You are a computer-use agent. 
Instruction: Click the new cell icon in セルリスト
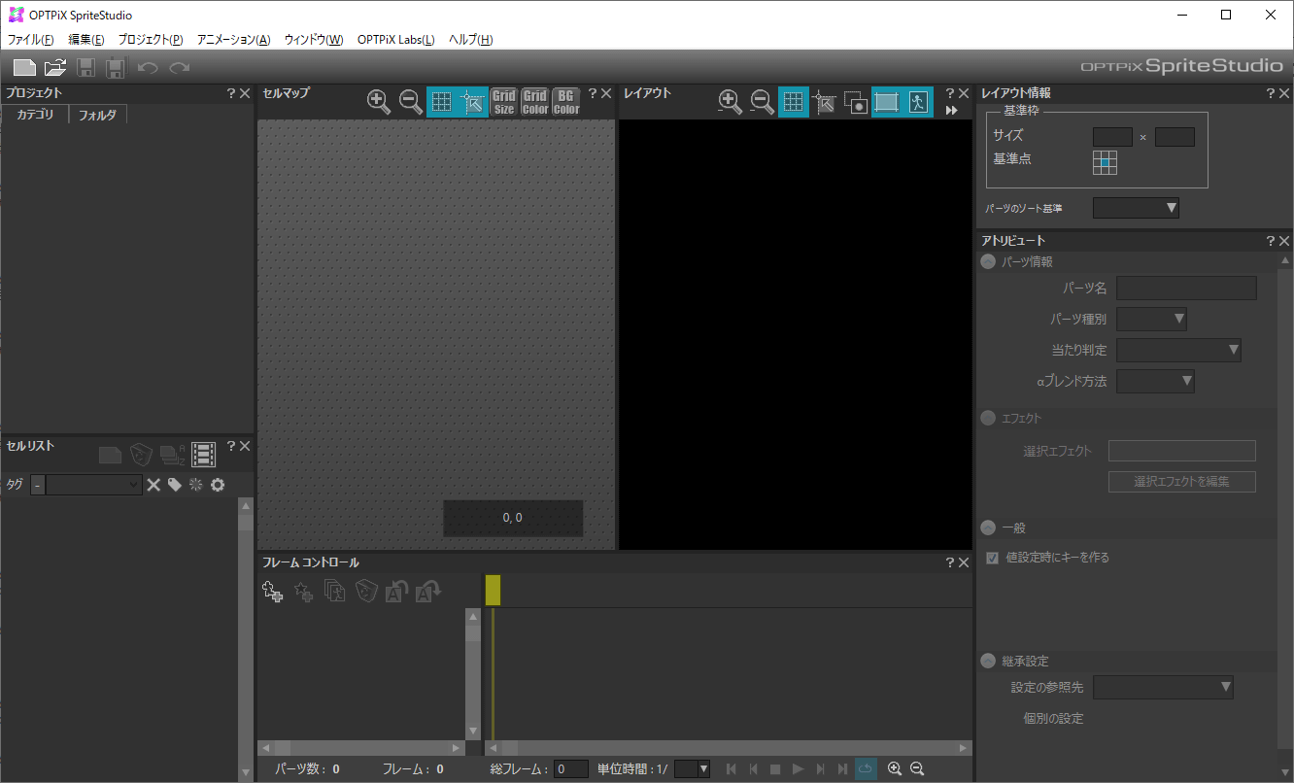click(x=111, y=455)
